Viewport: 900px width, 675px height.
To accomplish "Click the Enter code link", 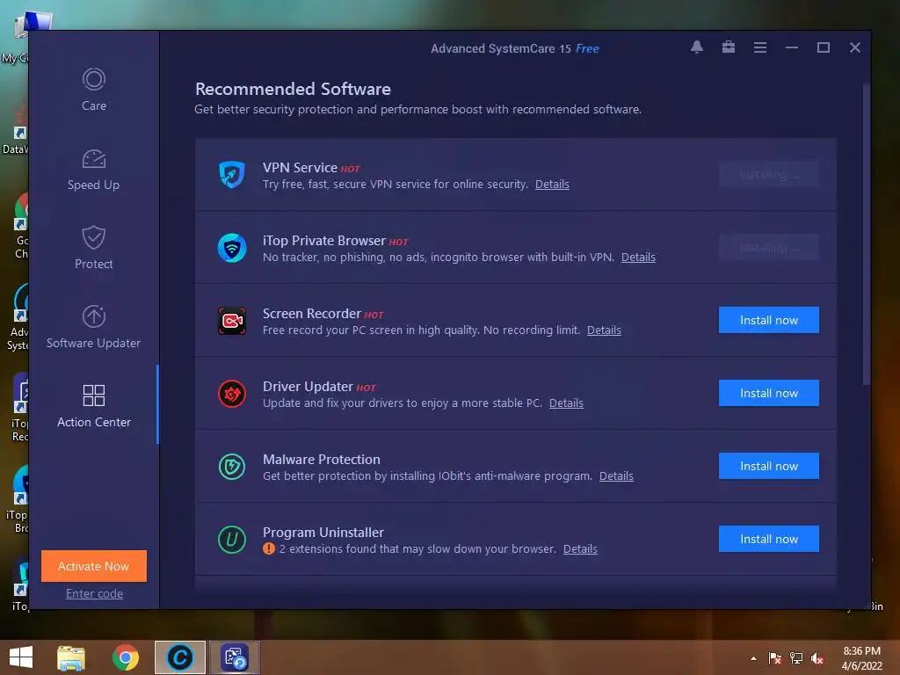I will (x=94, y=593).
